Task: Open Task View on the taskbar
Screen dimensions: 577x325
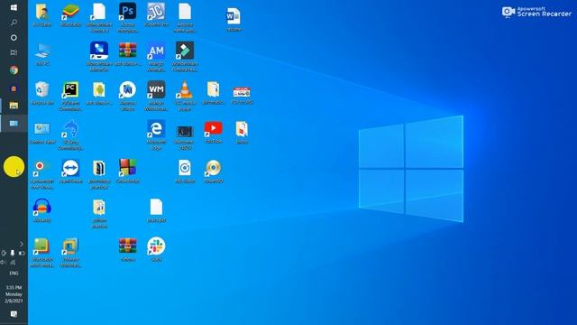Action: 14,52
